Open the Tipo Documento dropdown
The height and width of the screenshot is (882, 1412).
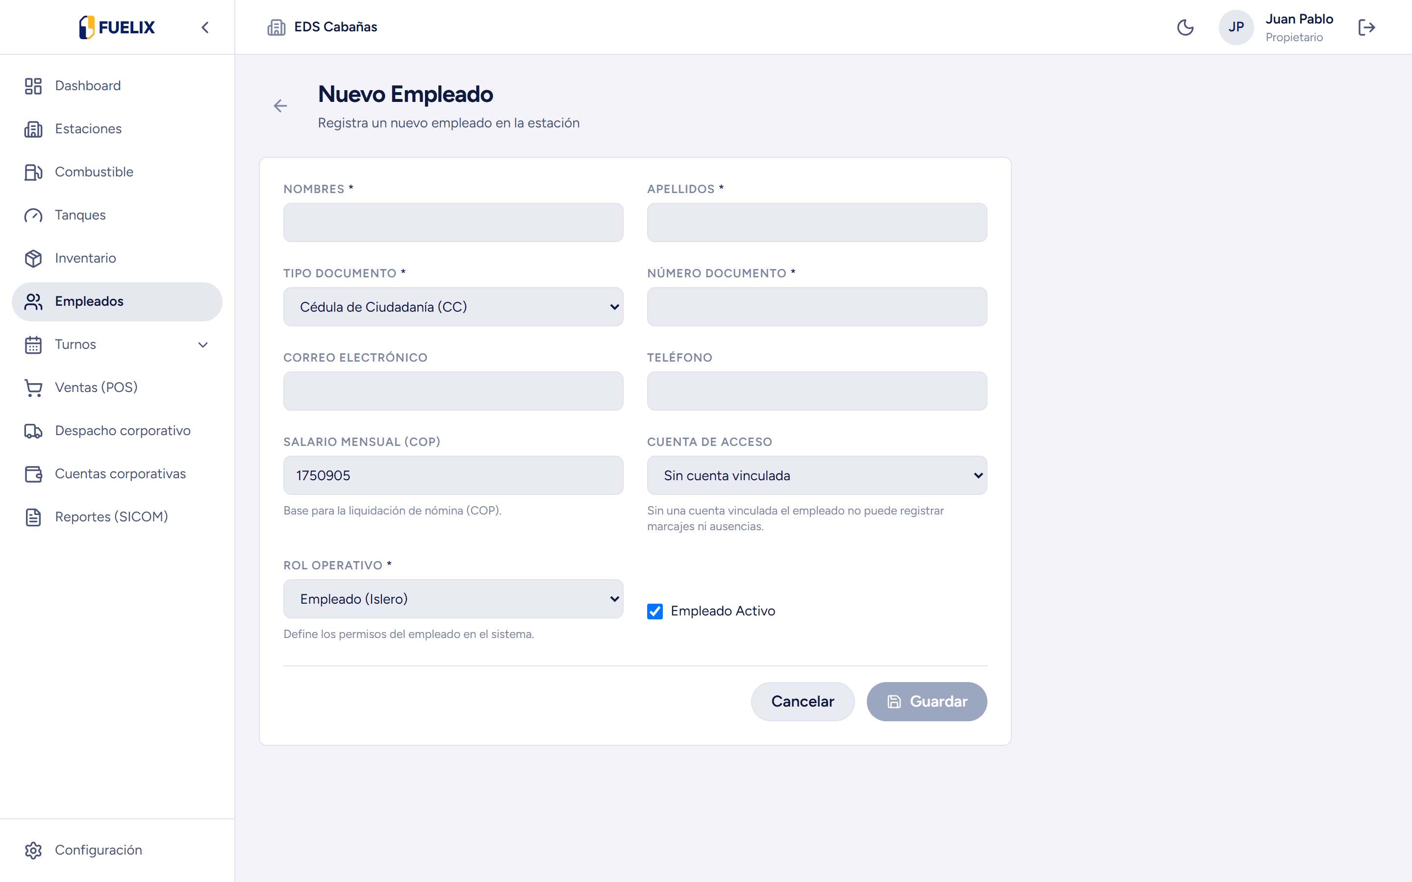point(454,307)
